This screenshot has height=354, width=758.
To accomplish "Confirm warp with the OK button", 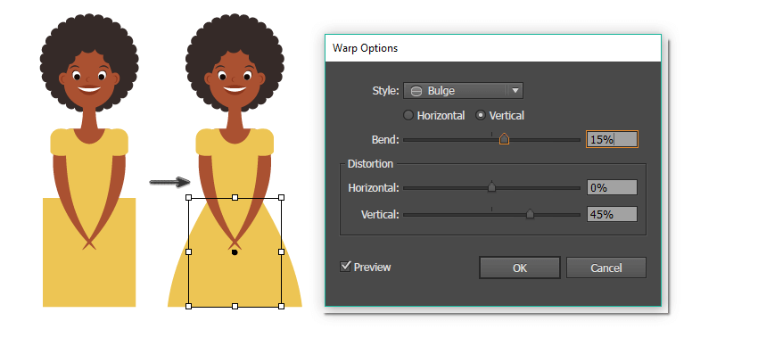I will click(520, 268).
